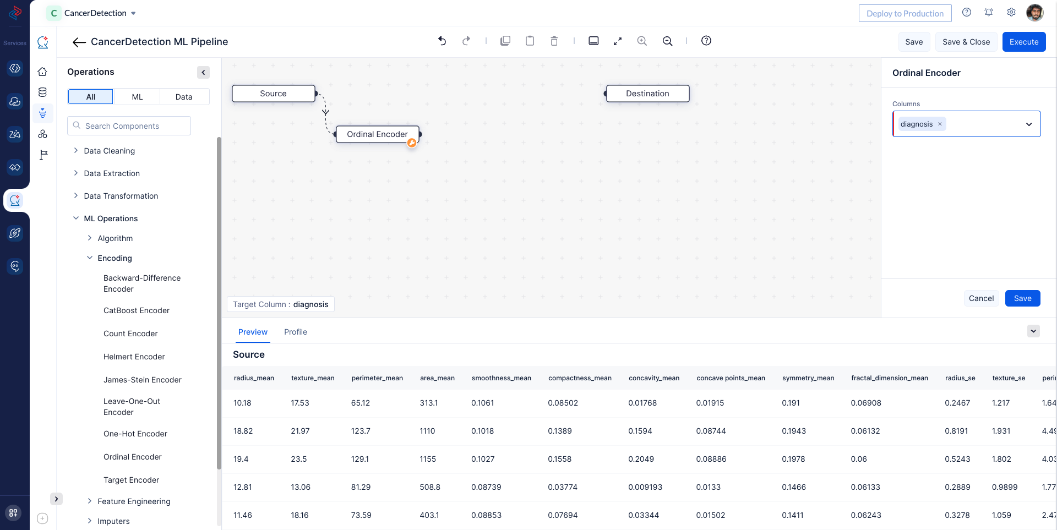Screen dimensions: 1057x530
Task: Click the zoom out magnifier icon
Action: pyautogui.click(x=667, y=41)
